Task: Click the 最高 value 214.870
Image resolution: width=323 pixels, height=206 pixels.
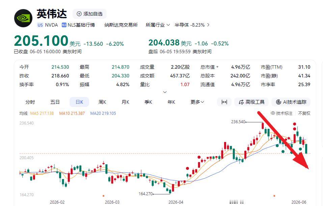Action: pyautogui.click(x=120, y=67)
